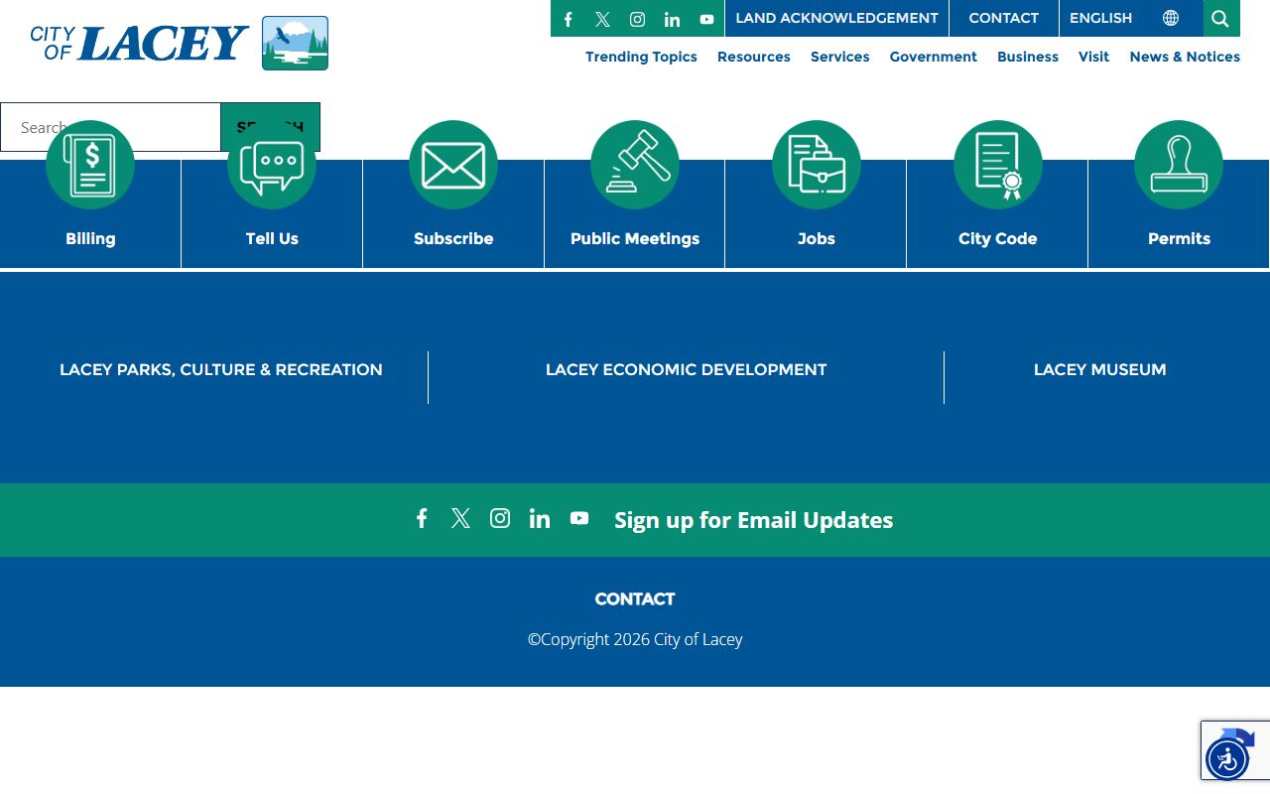This screenshot has width=1270, height=794.
Task: Go to Lacey Parks, Culture & Recreation
Action: [x=221, y=369]
